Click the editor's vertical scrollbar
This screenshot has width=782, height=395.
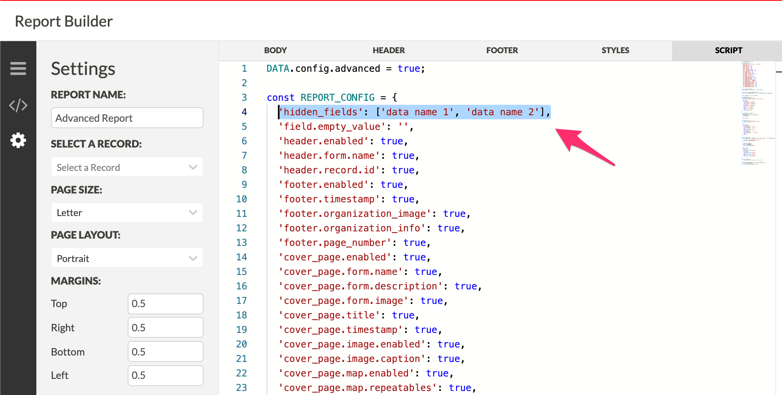[x=779, y=228]
